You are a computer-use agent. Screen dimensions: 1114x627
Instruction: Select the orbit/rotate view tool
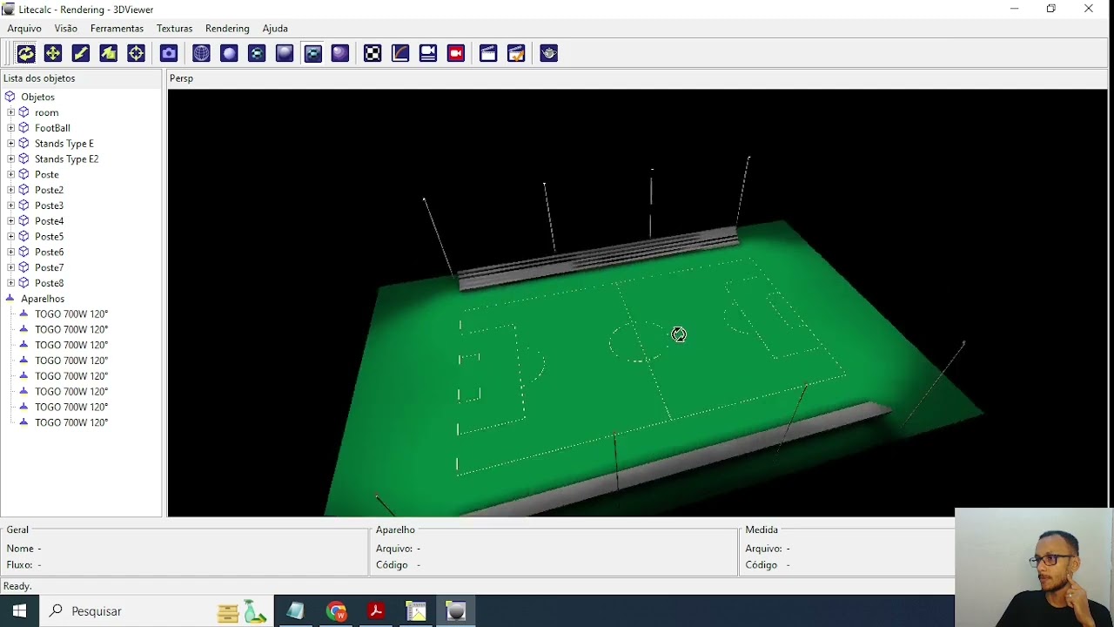pos(25,53)
